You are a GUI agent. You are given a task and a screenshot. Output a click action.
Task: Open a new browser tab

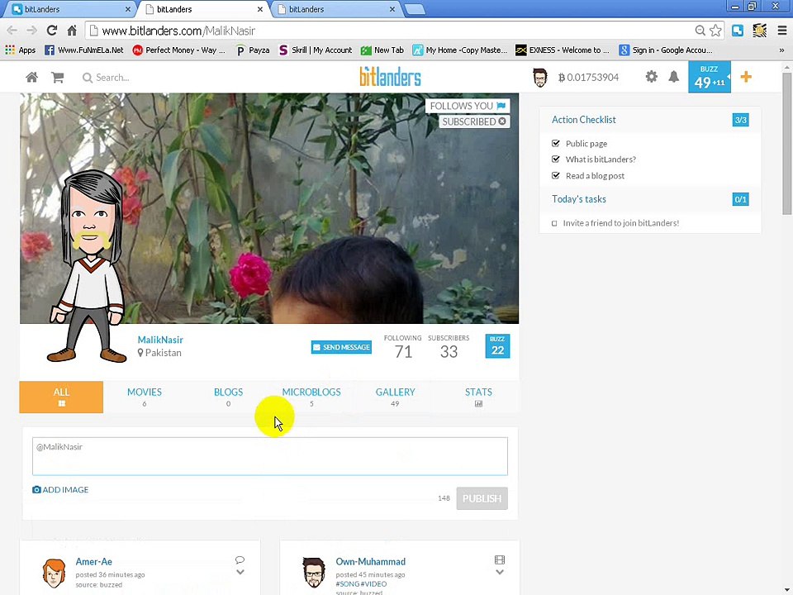pos(415,9)
